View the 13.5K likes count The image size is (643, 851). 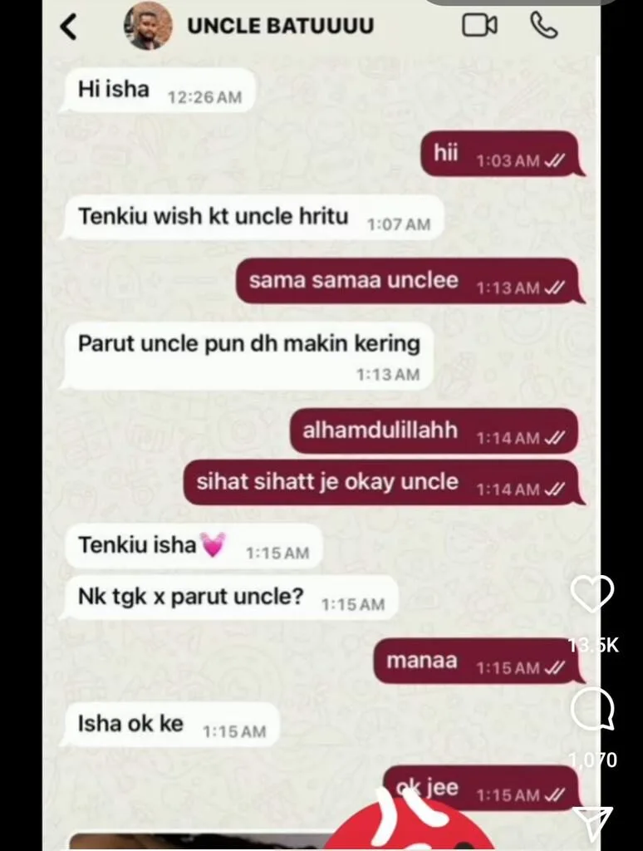point(593,645)
